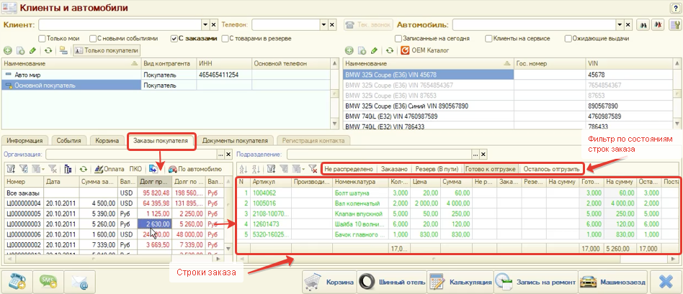Copy car record in car list toolbar
Image resolution: width=683 pixels, height=294 pixels.
click(362, 51)
